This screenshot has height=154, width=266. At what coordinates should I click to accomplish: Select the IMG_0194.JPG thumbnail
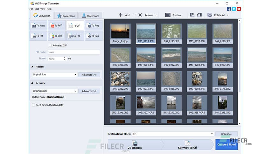pyautogui.click(x=146, y=34)
